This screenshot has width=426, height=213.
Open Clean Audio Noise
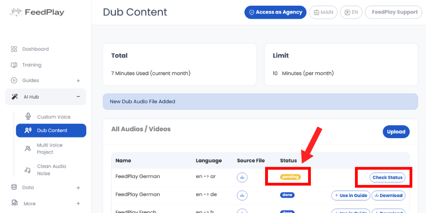pos(52,170)
